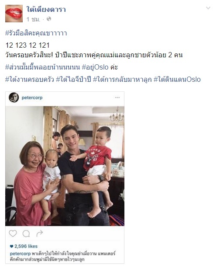This screenshot has height=269, width=213.
Task: Click the petercorp profile picture
Action: coord(14,98)
